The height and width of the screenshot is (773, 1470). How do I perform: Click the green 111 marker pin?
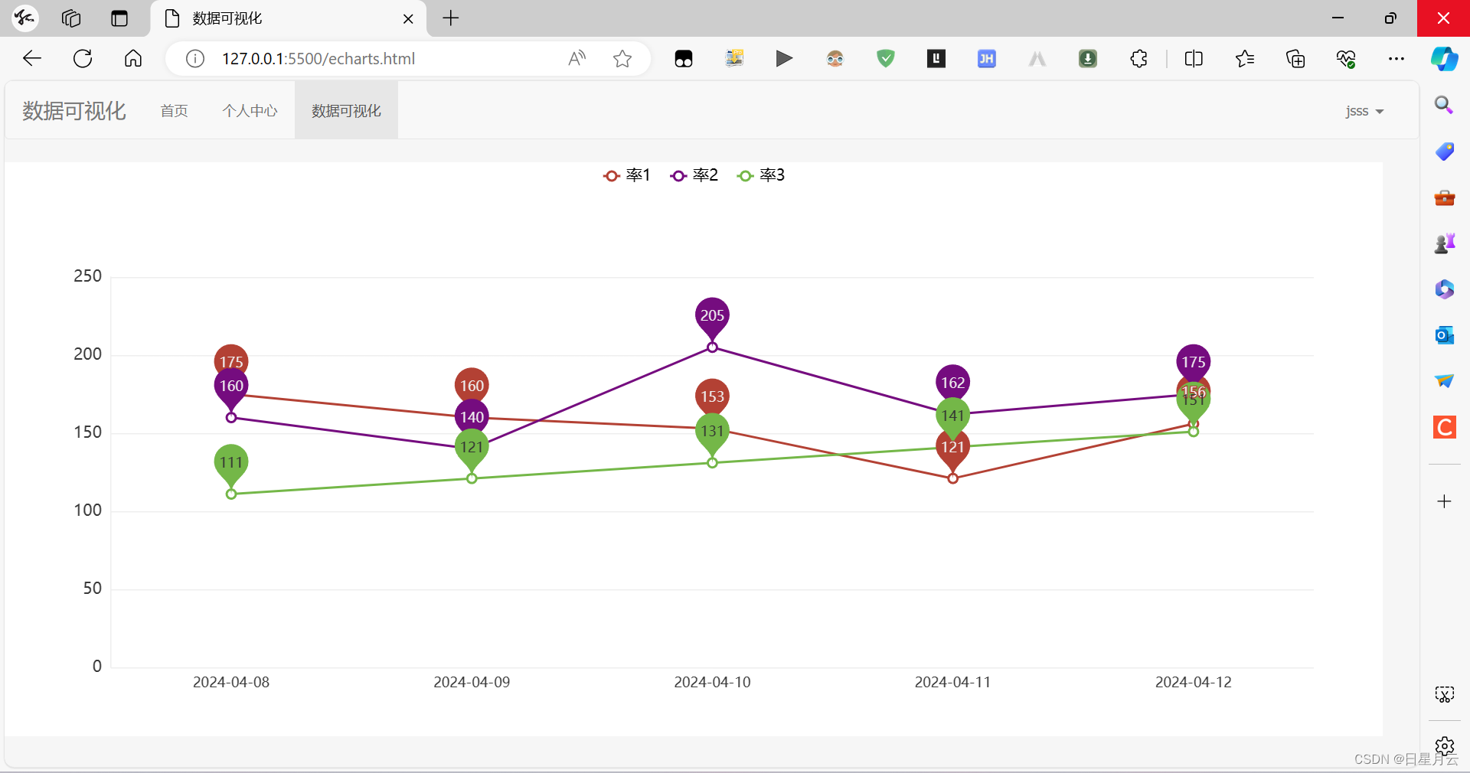(x=231, y=465)
